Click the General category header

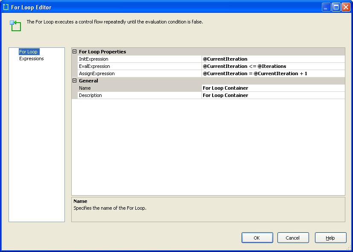(x=88, y=81)
